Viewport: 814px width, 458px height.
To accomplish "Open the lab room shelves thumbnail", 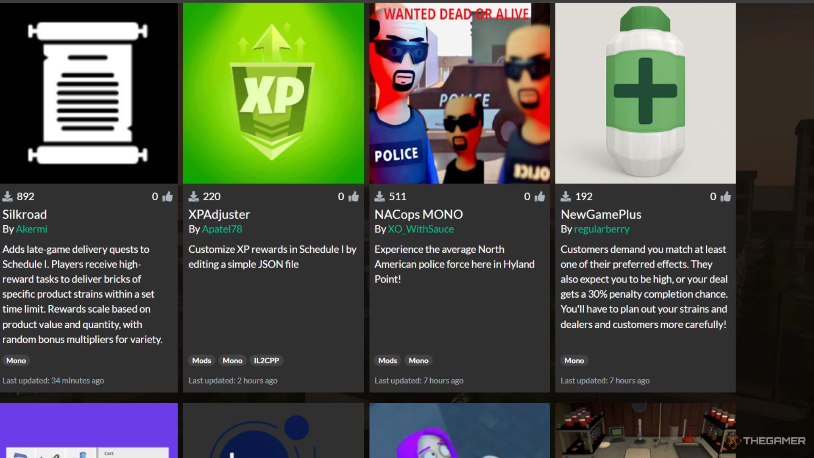I will point(645,430).
